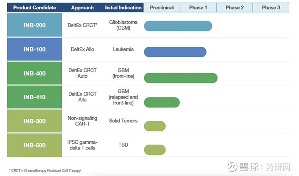Select the INB-100 product candidate cell

pyautogui.click(x=34, y=49)
